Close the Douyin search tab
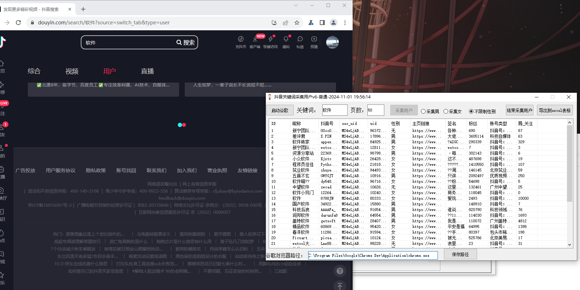This screenshot has height=290, width=580. click(70, 9)
